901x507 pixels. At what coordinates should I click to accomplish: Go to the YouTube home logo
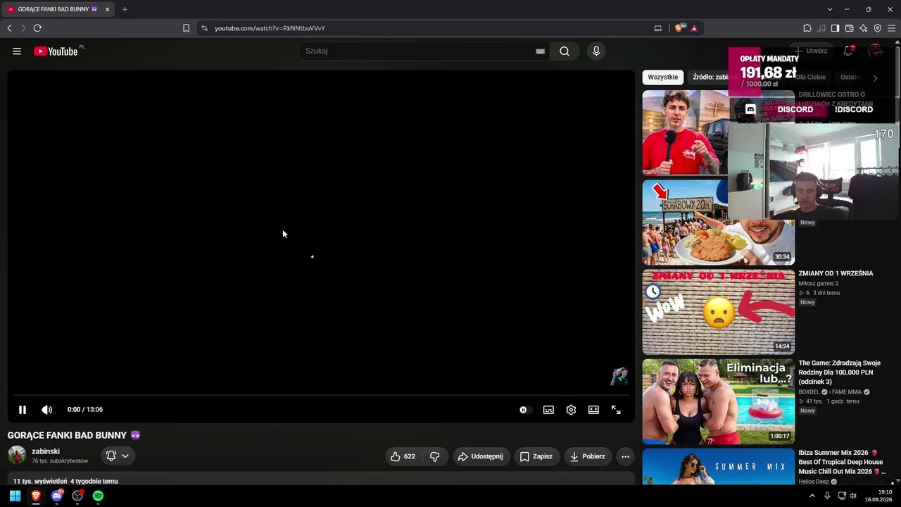[x=56, y=51]
